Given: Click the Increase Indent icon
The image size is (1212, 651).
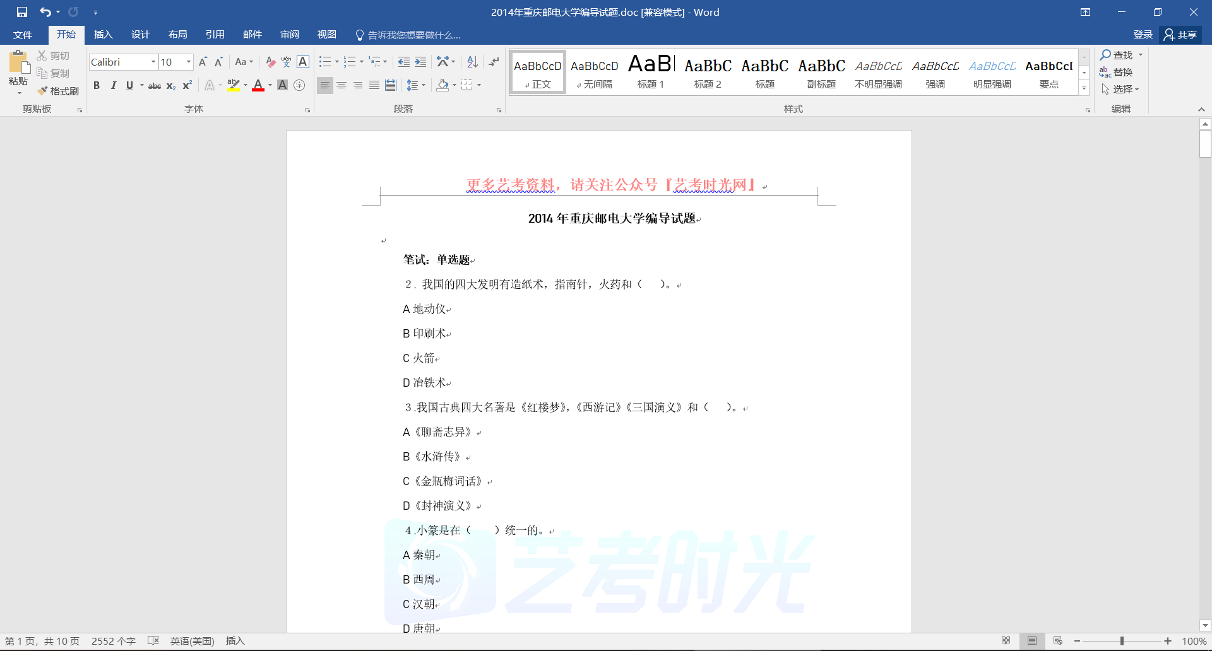Looking at the screenshot, I should 420,62.
